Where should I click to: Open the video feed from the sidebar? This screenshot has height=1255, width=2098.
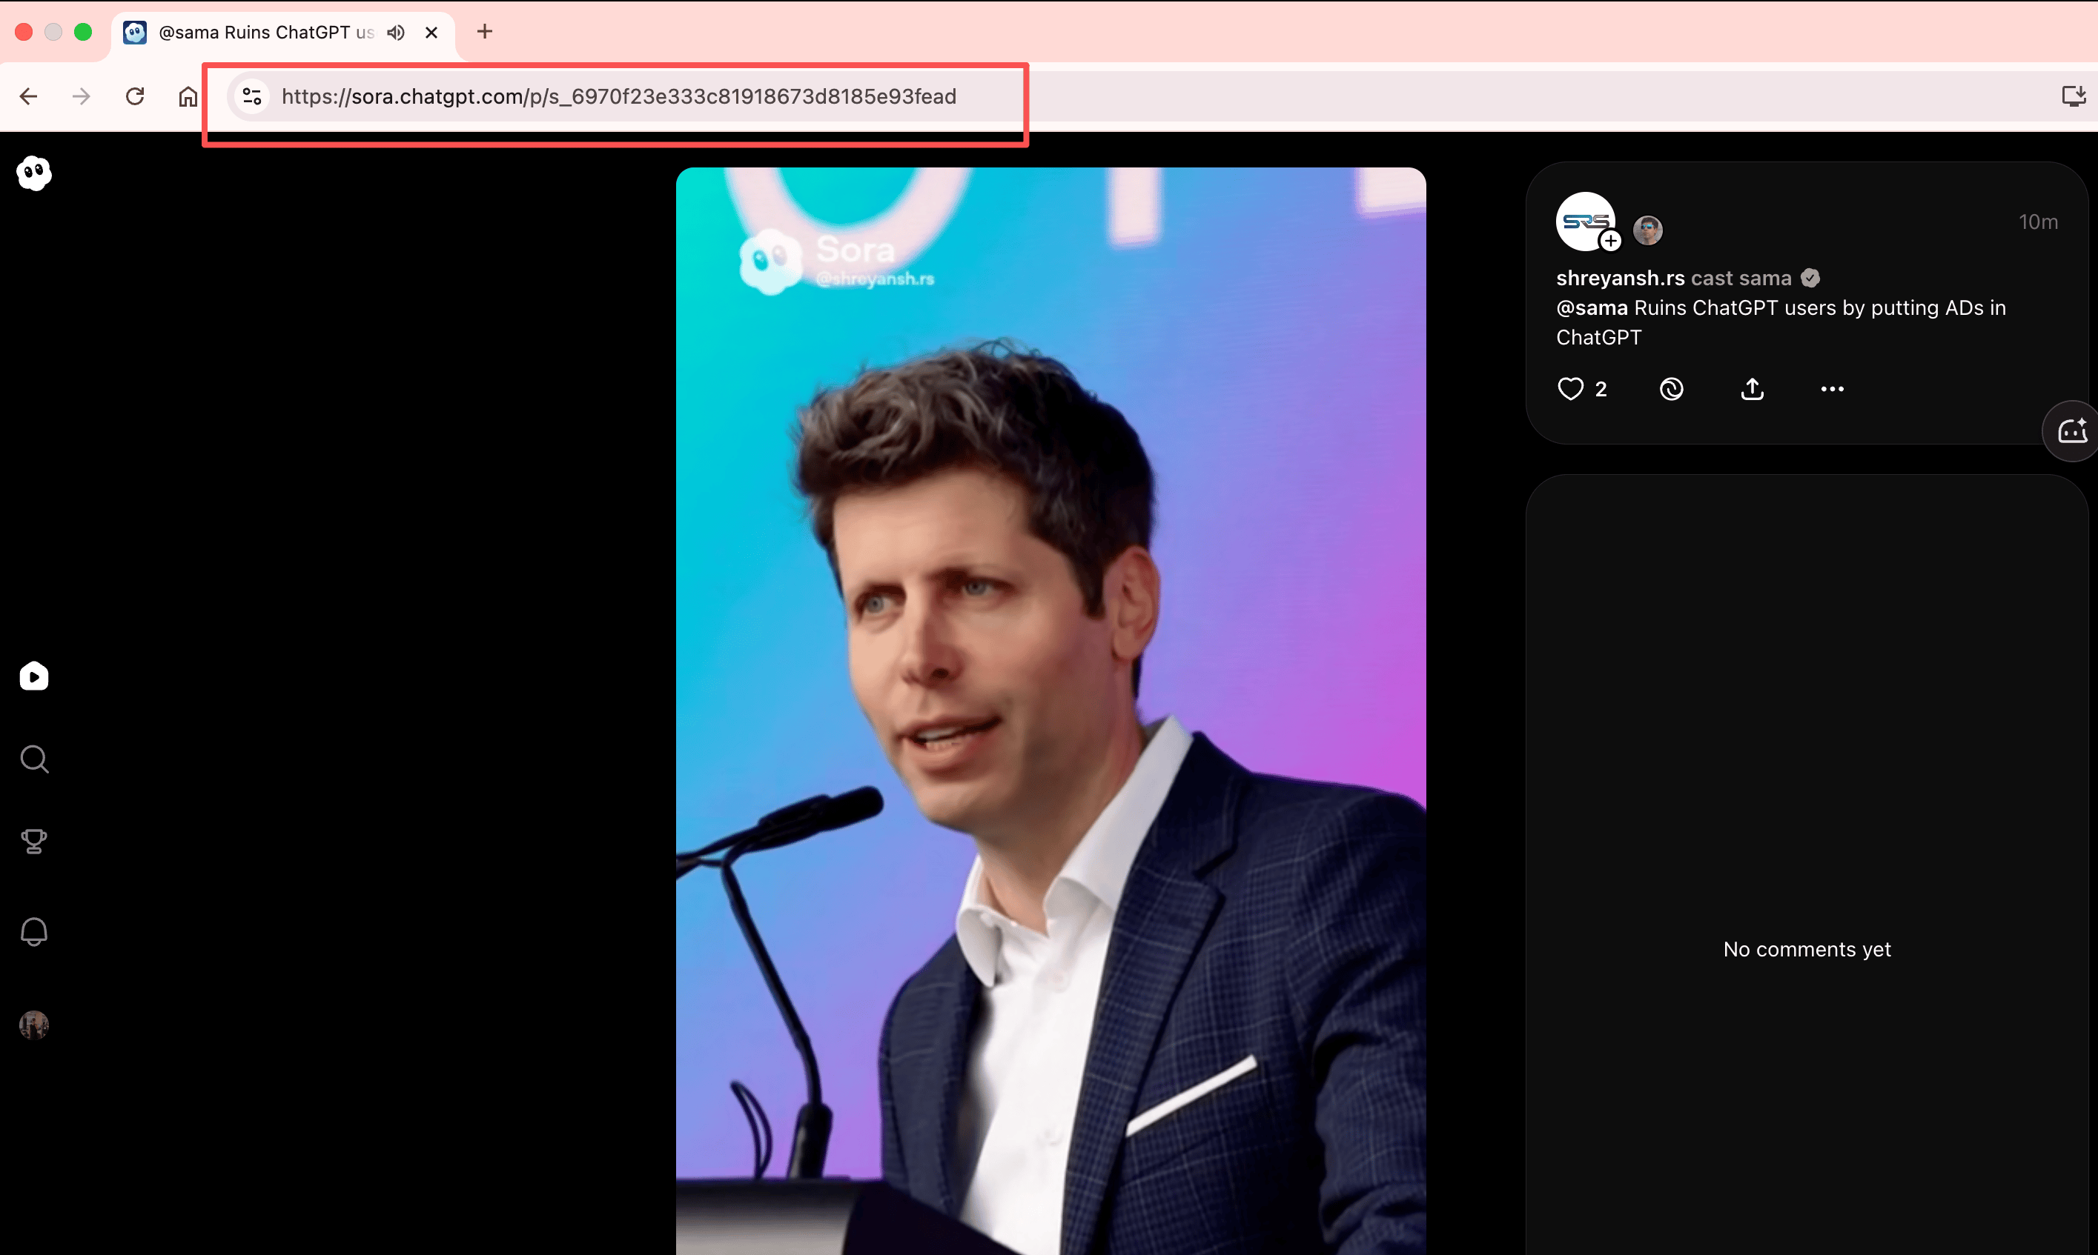(x=34, y=676)
